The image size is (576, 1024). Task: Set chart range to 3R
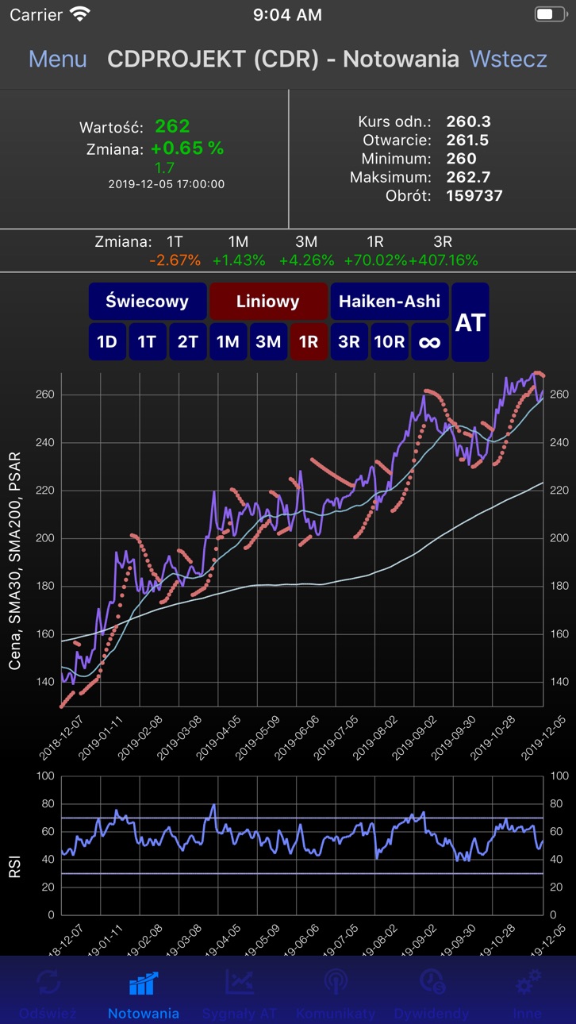click(x=349, y=342)
